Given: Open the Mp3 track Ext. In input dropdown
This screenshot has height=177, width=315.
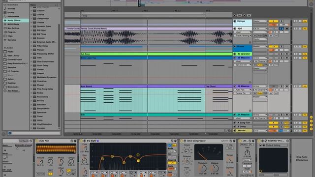Looking at the screenshot, I should coord(260,29).
